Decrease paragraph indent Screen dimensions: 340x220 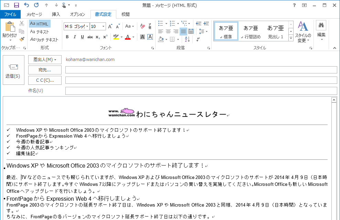pyautogui.click(x=199, y=23)
